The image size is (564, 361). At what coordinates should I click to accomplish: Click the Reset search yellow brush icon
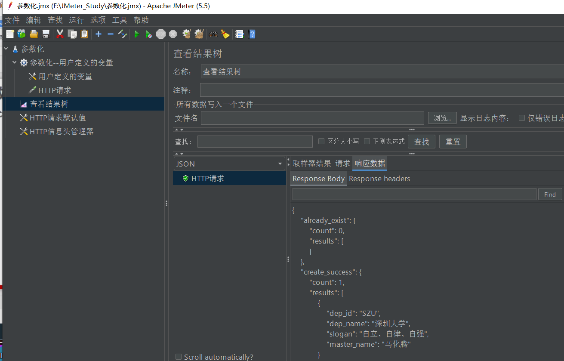[x=225, y=34]
